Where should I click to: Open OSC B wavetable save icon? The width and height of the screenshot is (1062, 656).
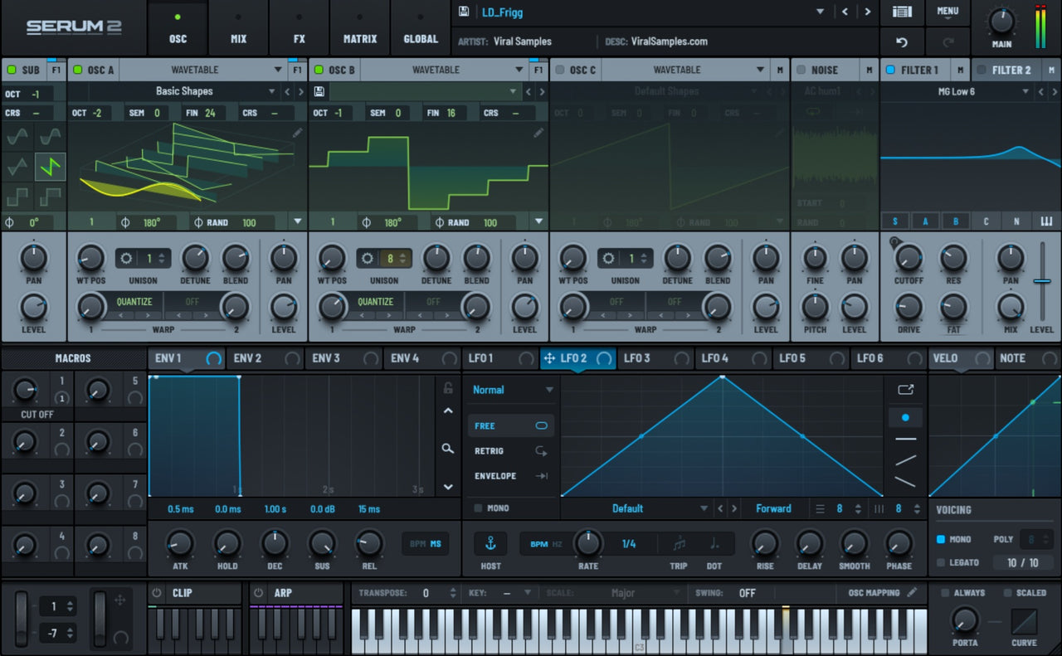[320, 91]
